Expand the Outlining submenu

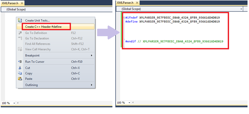pos(58,85)
